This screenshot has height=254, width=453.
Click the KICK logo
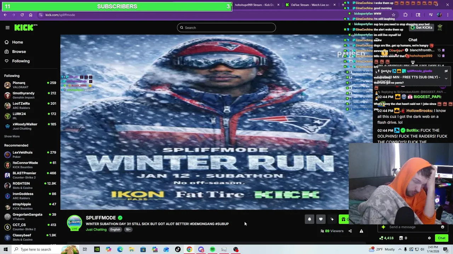point(26,28)
